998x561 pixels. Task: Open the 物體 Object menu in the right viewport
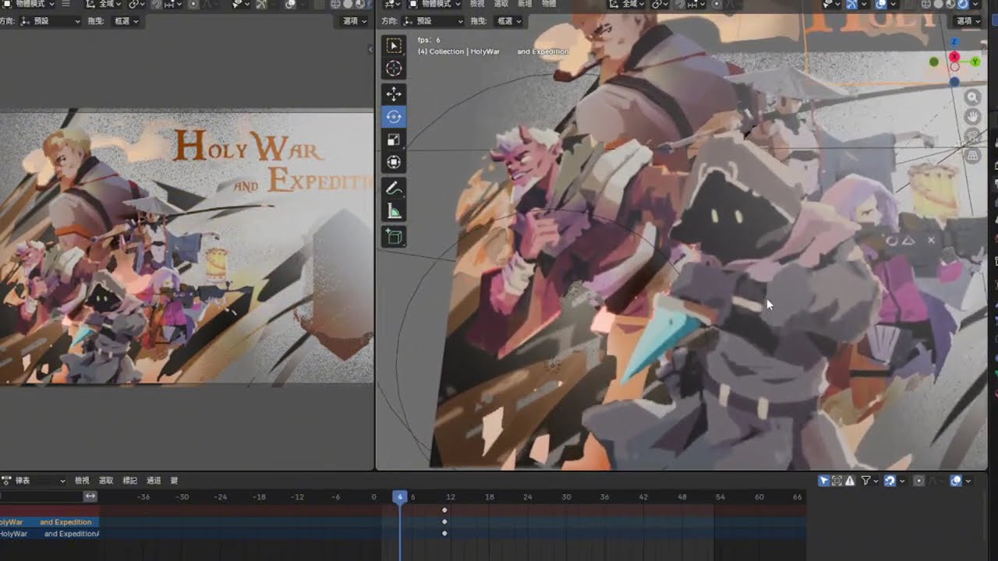tap(548, 5)
